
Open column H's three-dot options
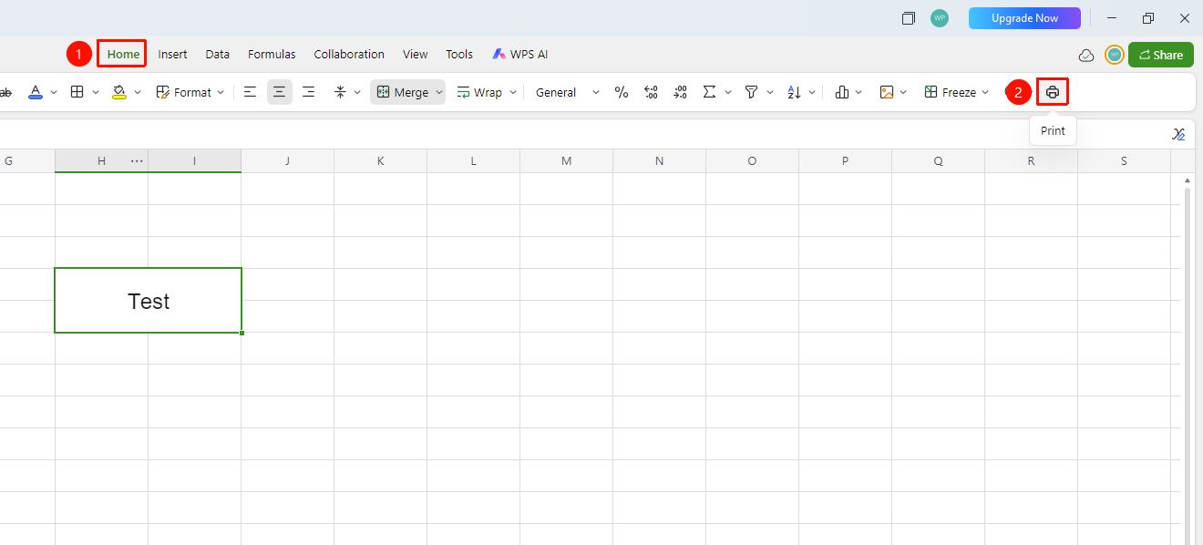pos(137,161)
